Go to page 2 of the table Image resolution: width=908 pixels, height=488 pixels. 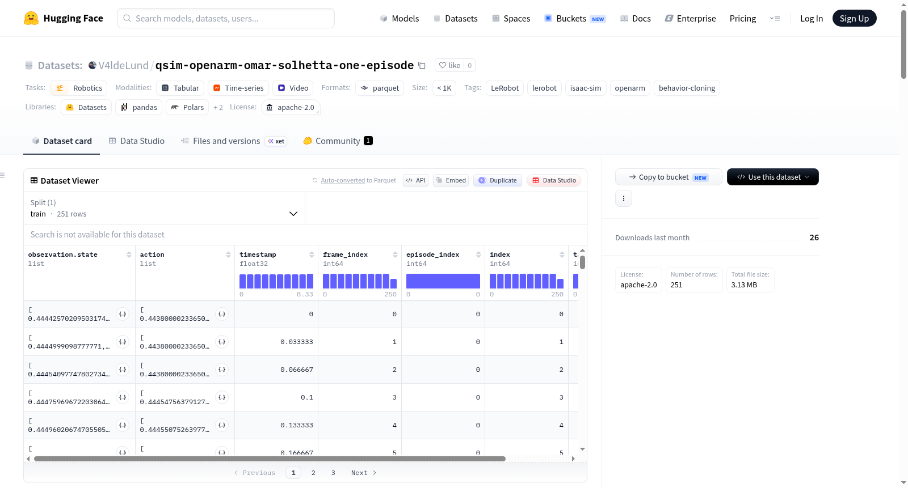313,473
